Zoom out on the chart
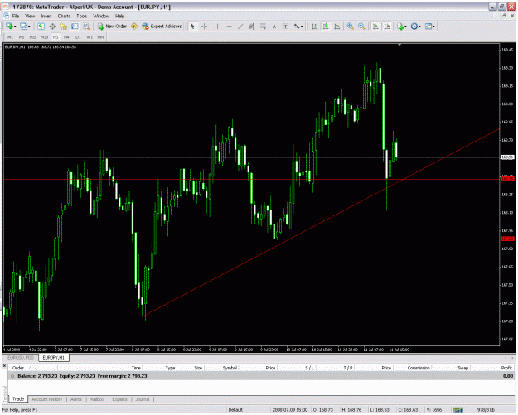 coord(361,27)
